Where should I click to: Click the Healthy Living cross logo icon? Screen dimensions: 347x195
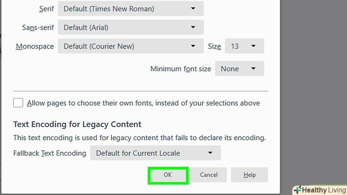point(298,190)
